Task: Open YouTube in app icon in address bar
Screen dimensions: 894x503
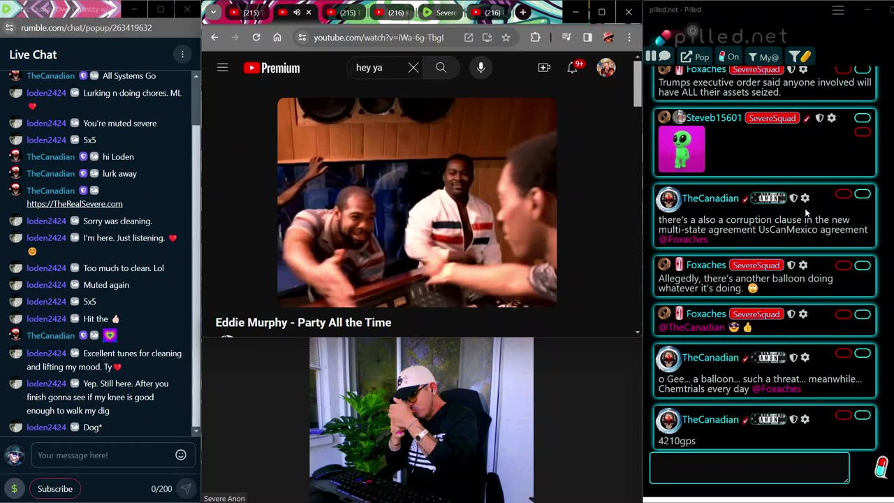Action: pos(469,38)
